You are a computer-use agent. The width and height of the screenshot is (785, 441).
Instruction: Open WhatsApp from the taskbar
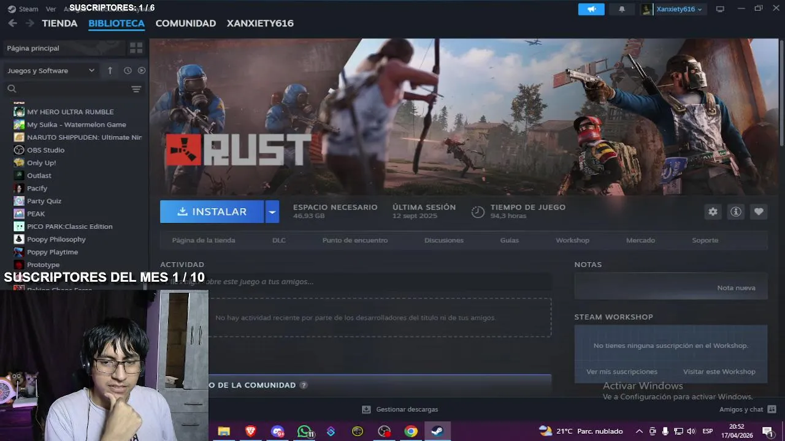[304, 431]
